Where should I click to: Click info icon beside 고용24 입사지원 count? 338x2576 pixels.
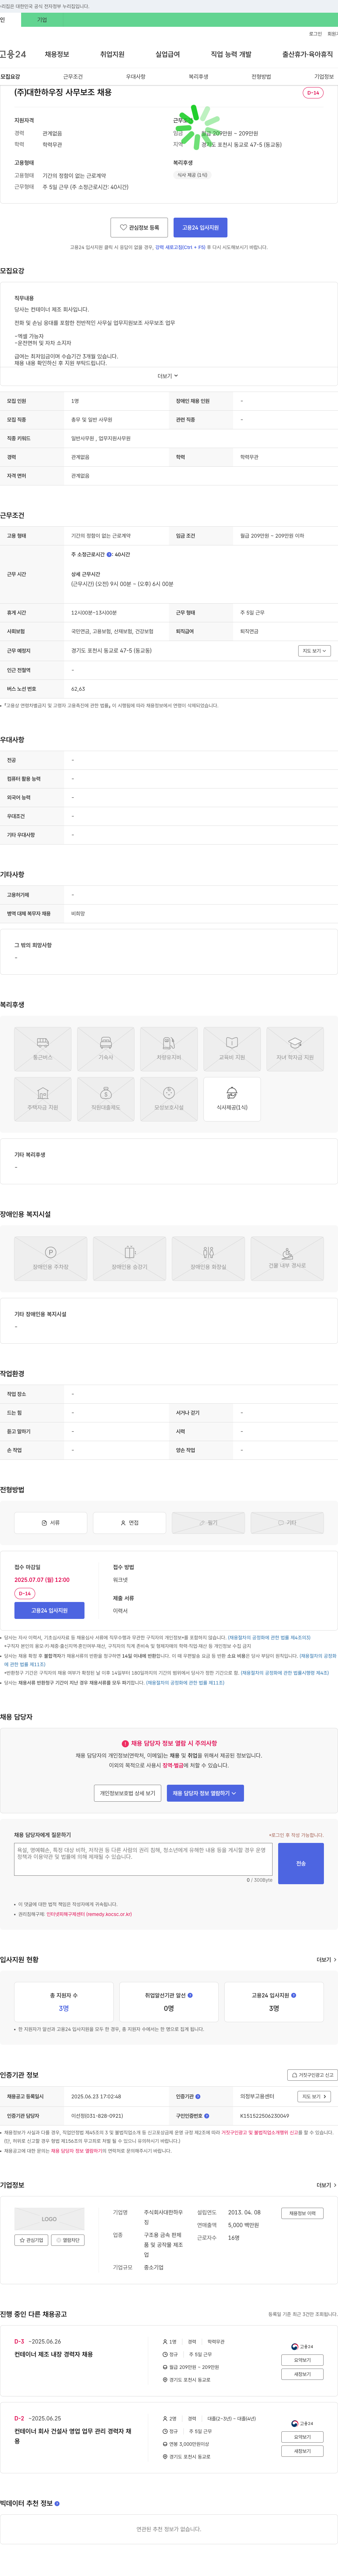click(293, 1995)
